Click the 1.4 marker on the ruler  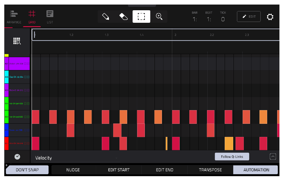[x=142, y=35]
